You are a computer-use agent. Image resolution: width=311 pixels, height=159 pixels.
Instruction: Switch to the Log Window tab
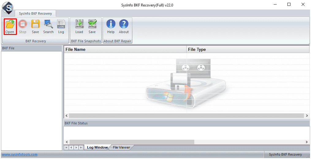click(x=97, y=147)
